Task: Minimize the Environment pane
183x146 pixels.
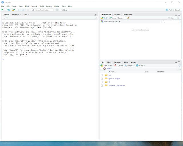Action: click(x=176, y=15)
